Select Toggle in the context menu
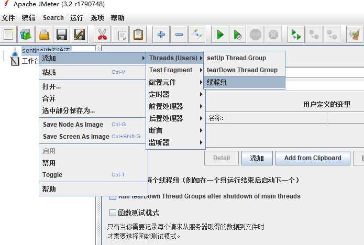This screenshot has height=245, width=364. tap(93, 175)
